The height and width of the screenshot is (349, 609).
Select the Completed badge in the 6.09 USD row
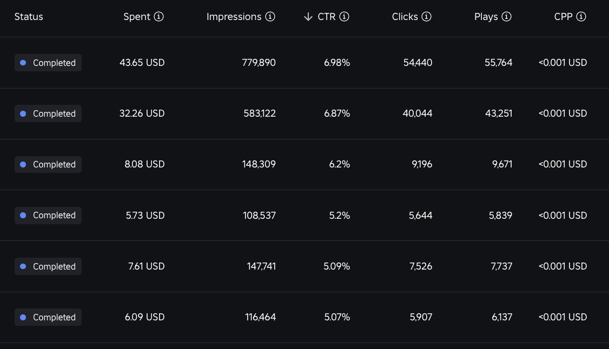coord(48,317)
